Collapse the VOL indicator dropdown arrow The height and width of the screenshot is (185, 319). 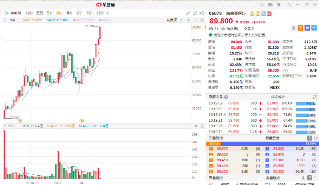tap(5, 126)
